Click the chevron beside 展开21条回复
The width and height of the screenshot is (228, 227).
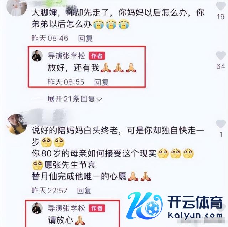[99, 100]
